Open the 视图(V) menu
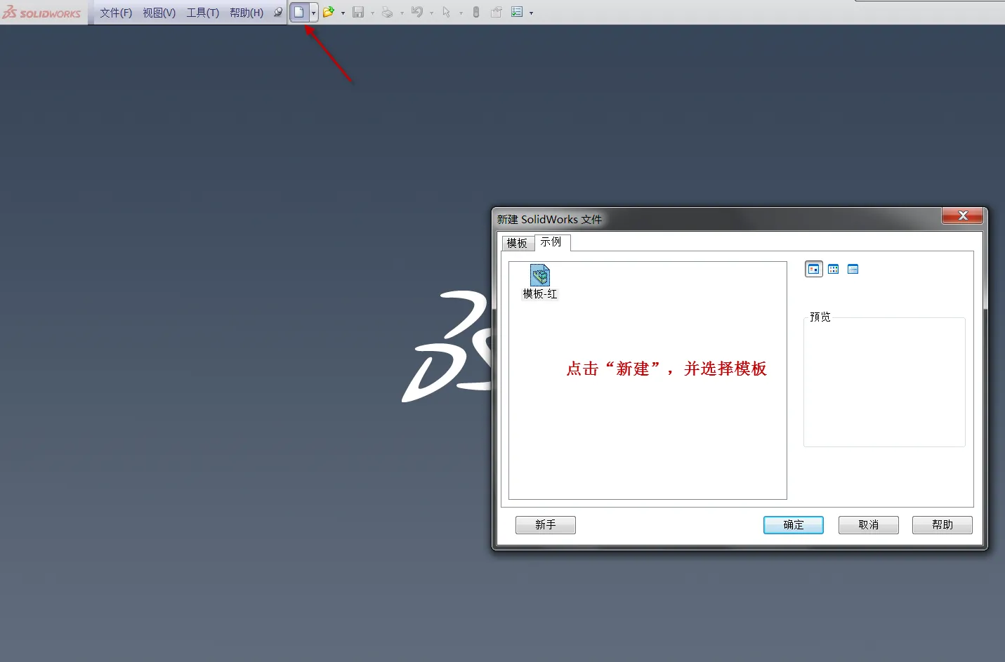This screenshot has width=1005, height=662. (159, 13)
